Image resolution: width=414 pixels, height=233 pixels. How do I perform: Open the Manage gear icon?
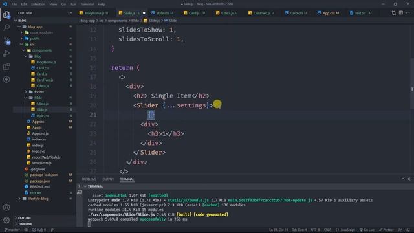6,220
